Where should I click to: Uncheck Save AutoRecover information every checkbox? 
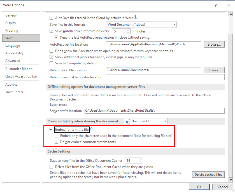point(52,31)
